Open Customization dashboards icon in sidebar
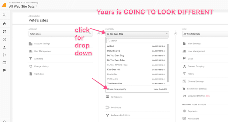 coord(4,32)
